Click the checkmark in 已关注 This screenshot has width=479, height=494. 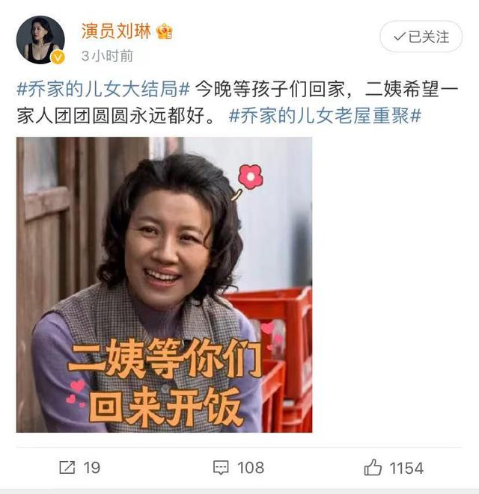[399, 37]
